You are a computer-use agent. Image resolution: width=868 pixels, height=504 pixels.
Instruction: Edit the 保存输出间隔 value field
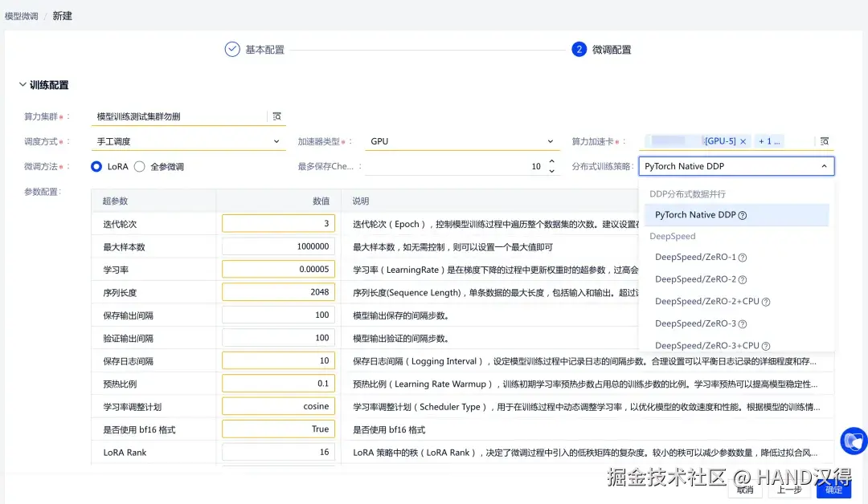(x=278, y=315)
